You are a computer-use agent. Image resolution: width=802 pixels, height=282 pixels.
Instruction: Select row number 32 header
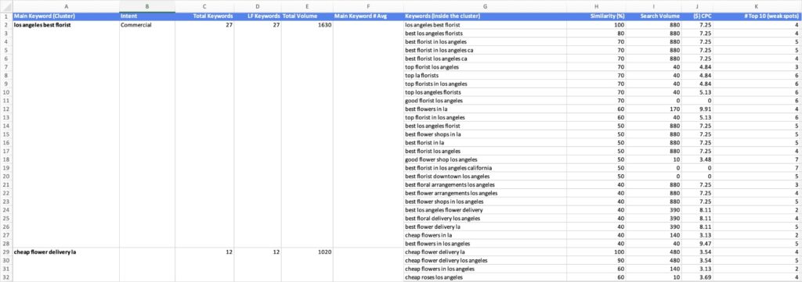6,277
